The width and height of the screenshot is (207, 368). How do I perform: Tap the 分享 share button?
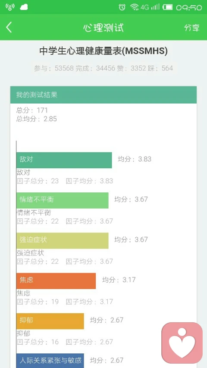click(192, 28)
